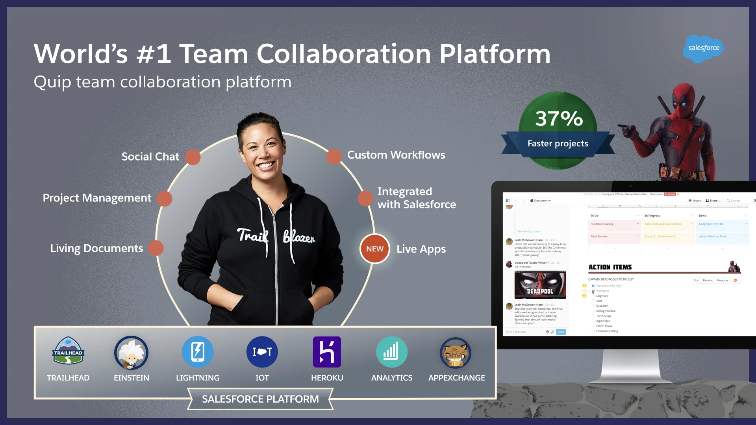The height and width of the screenshot is (425, 756).
Task: Click the IoT circle icon
Action: tap(262, 352)
